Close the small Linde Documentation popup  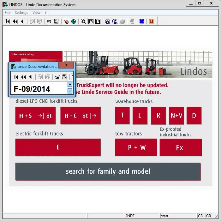[66, 65]
